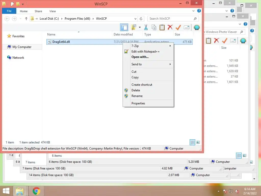Expand the ribbon chevron in WinSCP window
The width and height of the screenshot is (261, 196).
pyautogui.click(x=193, y=11)
